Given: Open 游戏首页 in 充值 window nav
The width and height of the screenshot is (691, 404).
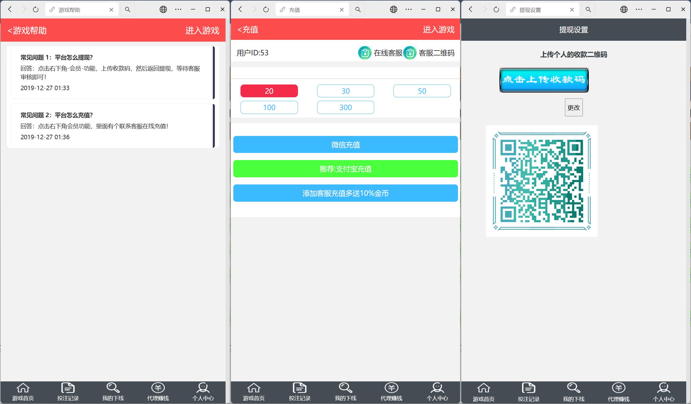Looking at the screenshot, I should point(254,392).
